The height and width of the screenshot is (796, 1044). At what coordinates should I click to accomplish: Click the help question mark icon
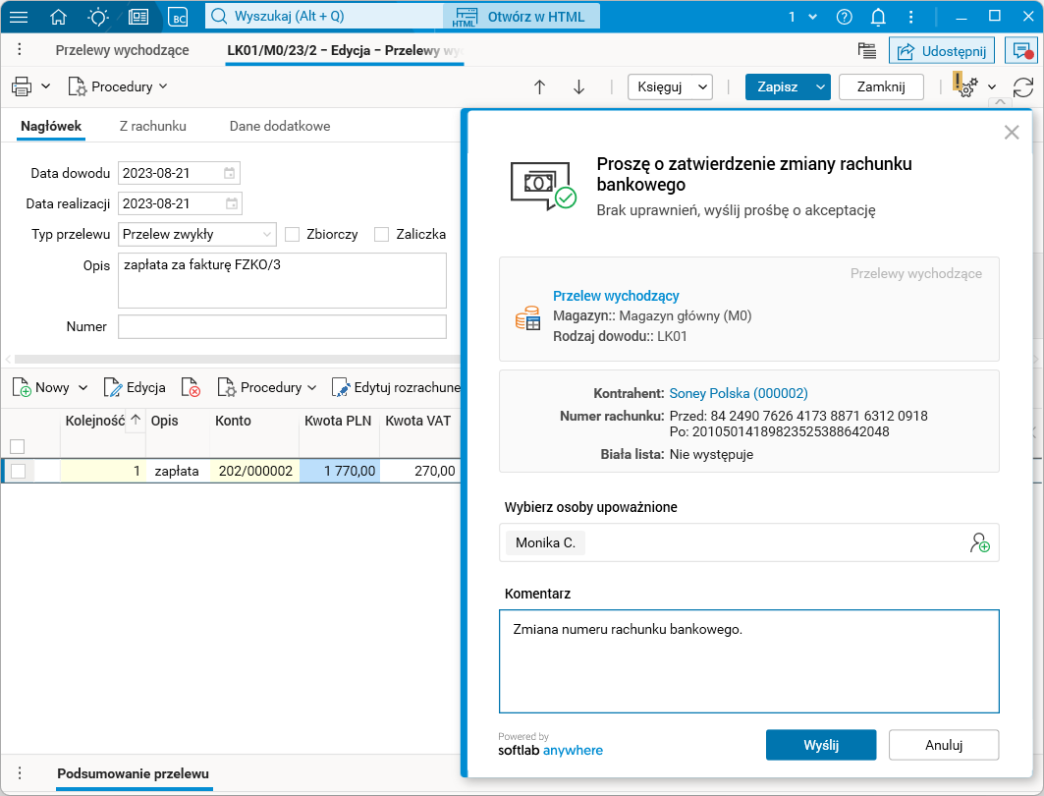pos(845,17)
